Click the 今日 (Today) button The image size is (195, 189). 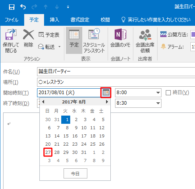[x=75, y=173]
